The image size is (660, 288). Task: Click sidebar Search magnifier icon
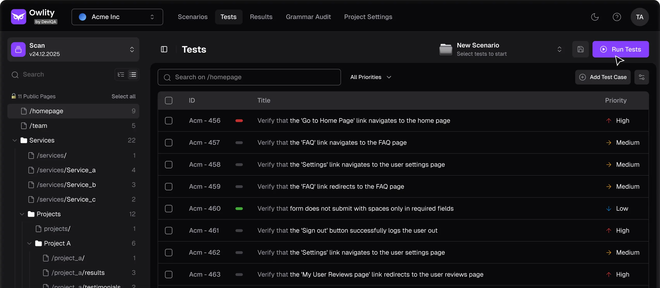tap(15, 75)
